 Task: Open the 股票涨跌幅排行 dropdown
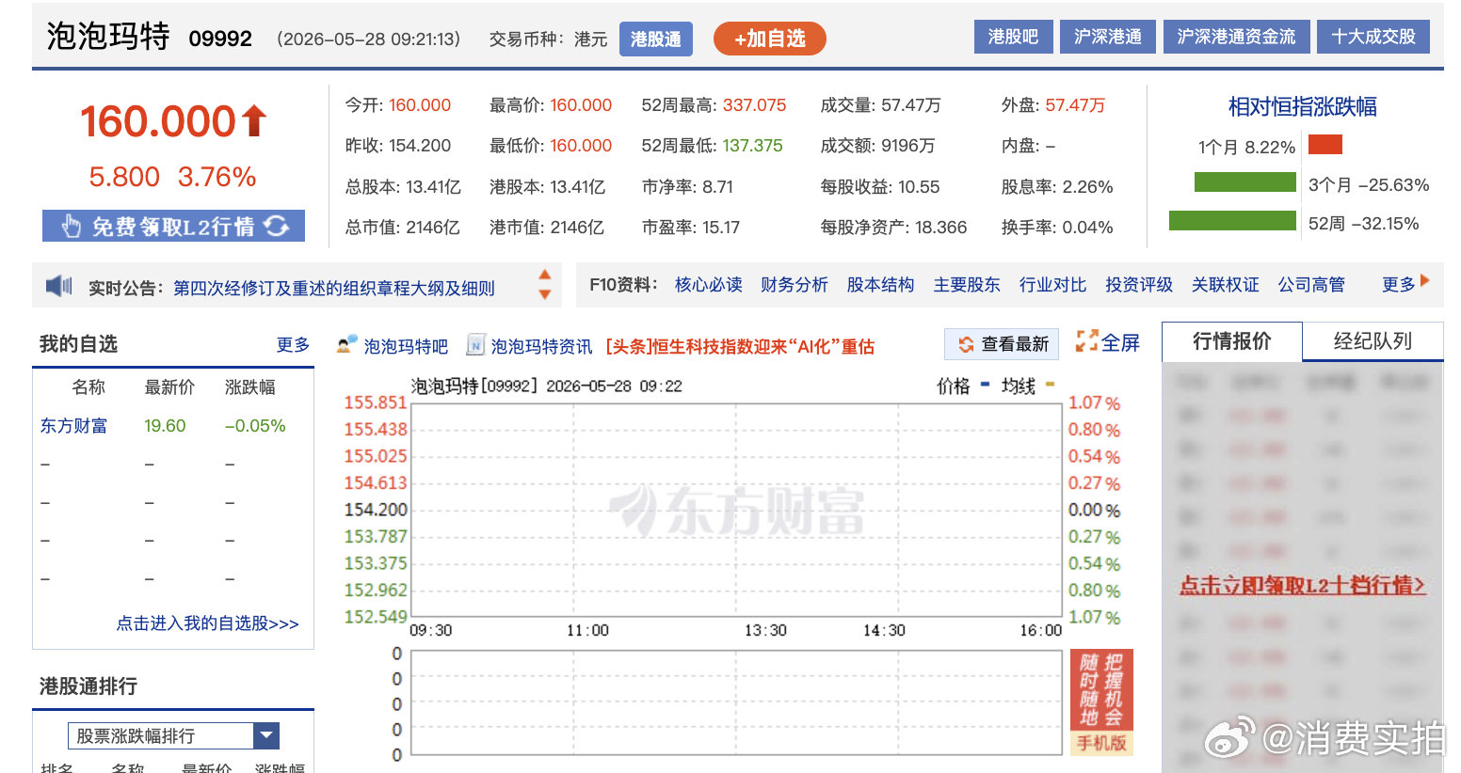point(173,735)
